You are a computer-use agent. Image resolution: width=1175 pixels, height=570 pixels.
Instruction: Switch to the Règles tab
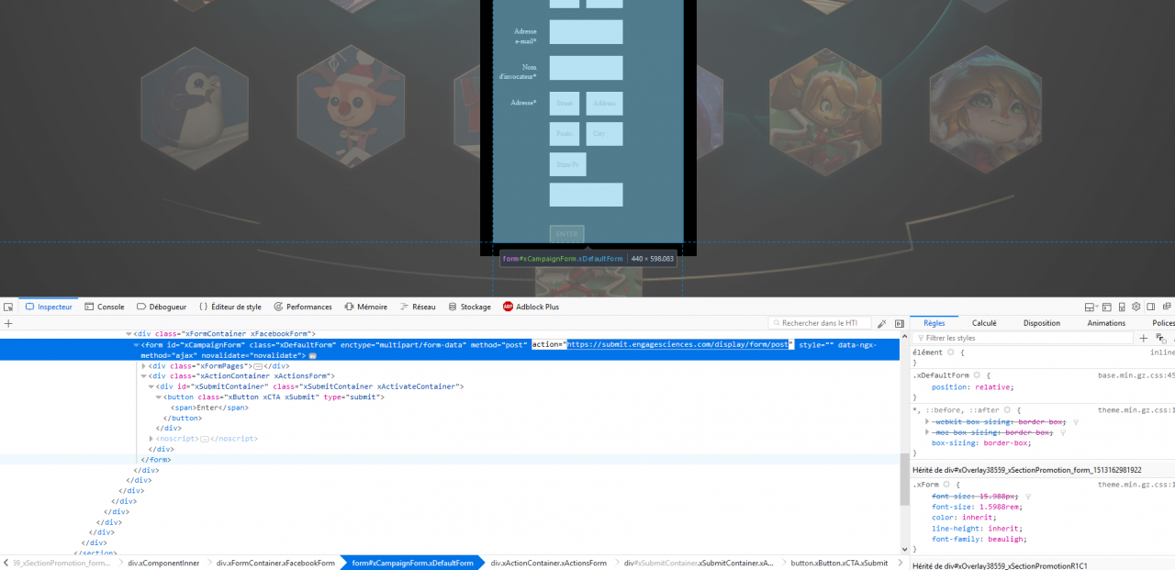934,323
